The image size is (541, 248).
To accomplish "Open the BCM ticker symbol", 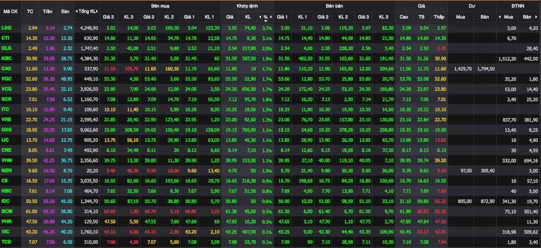I will (6, 212).
